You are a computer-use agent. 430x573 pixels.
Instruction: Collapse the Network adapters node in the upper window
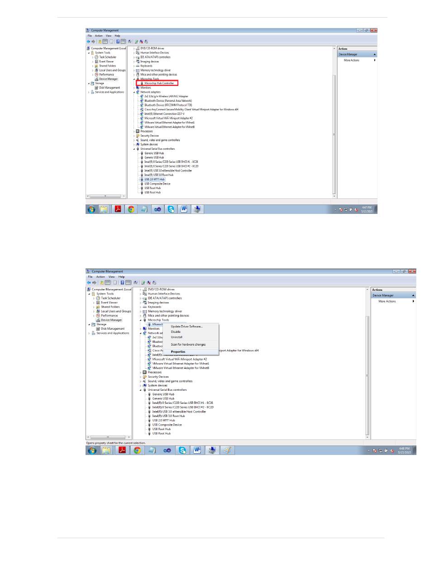(134, 92)
